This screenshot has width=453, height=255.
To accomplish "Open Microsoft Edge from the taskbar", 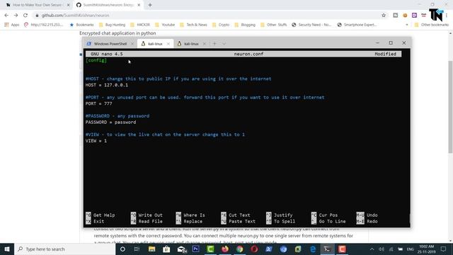I will (x=313, y=249).
